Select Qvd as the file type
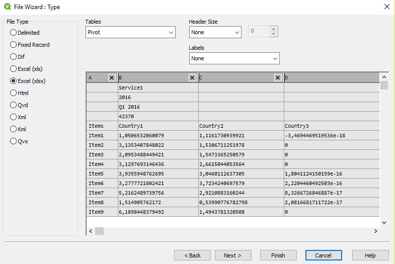 (x=19, y=105)
